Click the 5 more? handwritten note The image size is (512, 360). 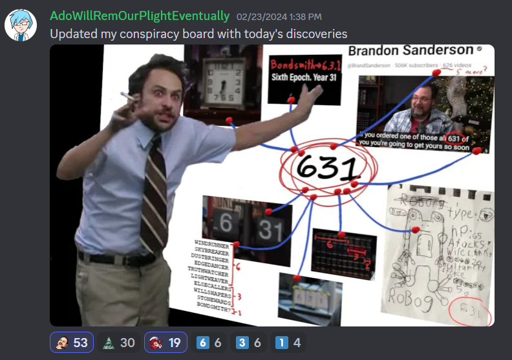471,71
